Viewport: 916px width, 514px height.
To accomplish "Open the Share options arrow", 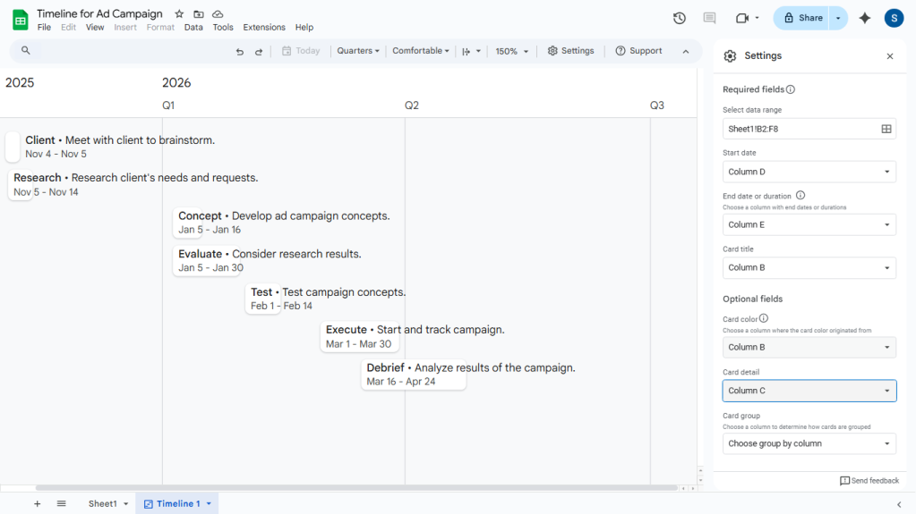I will pos(838,18).
